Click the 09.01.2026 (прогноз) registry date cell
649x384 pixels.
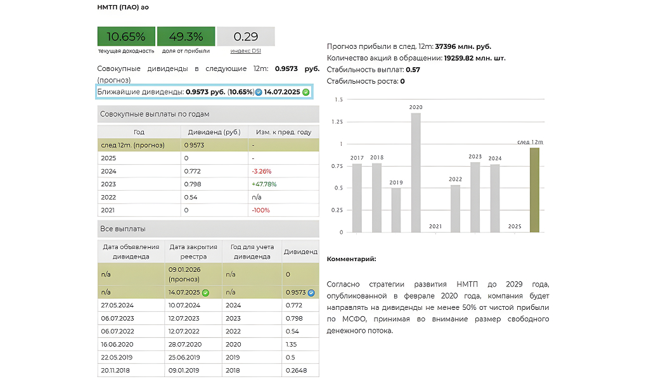click(x=193, y=274)
